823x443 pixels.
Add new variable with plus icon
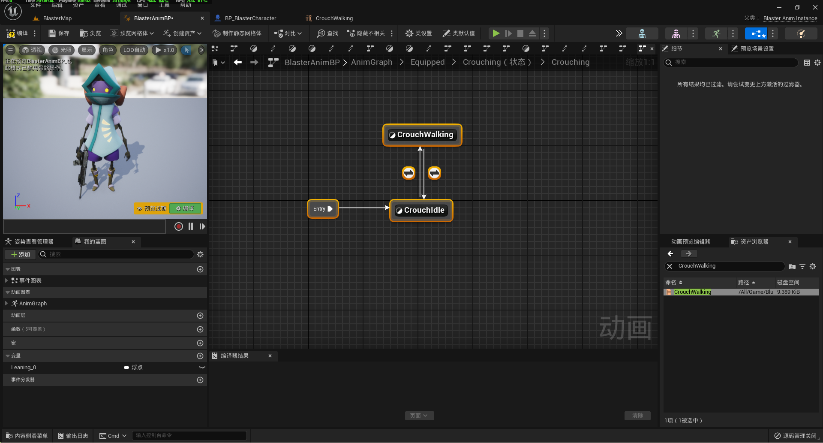pyautogui.click(x=200, y=356)
